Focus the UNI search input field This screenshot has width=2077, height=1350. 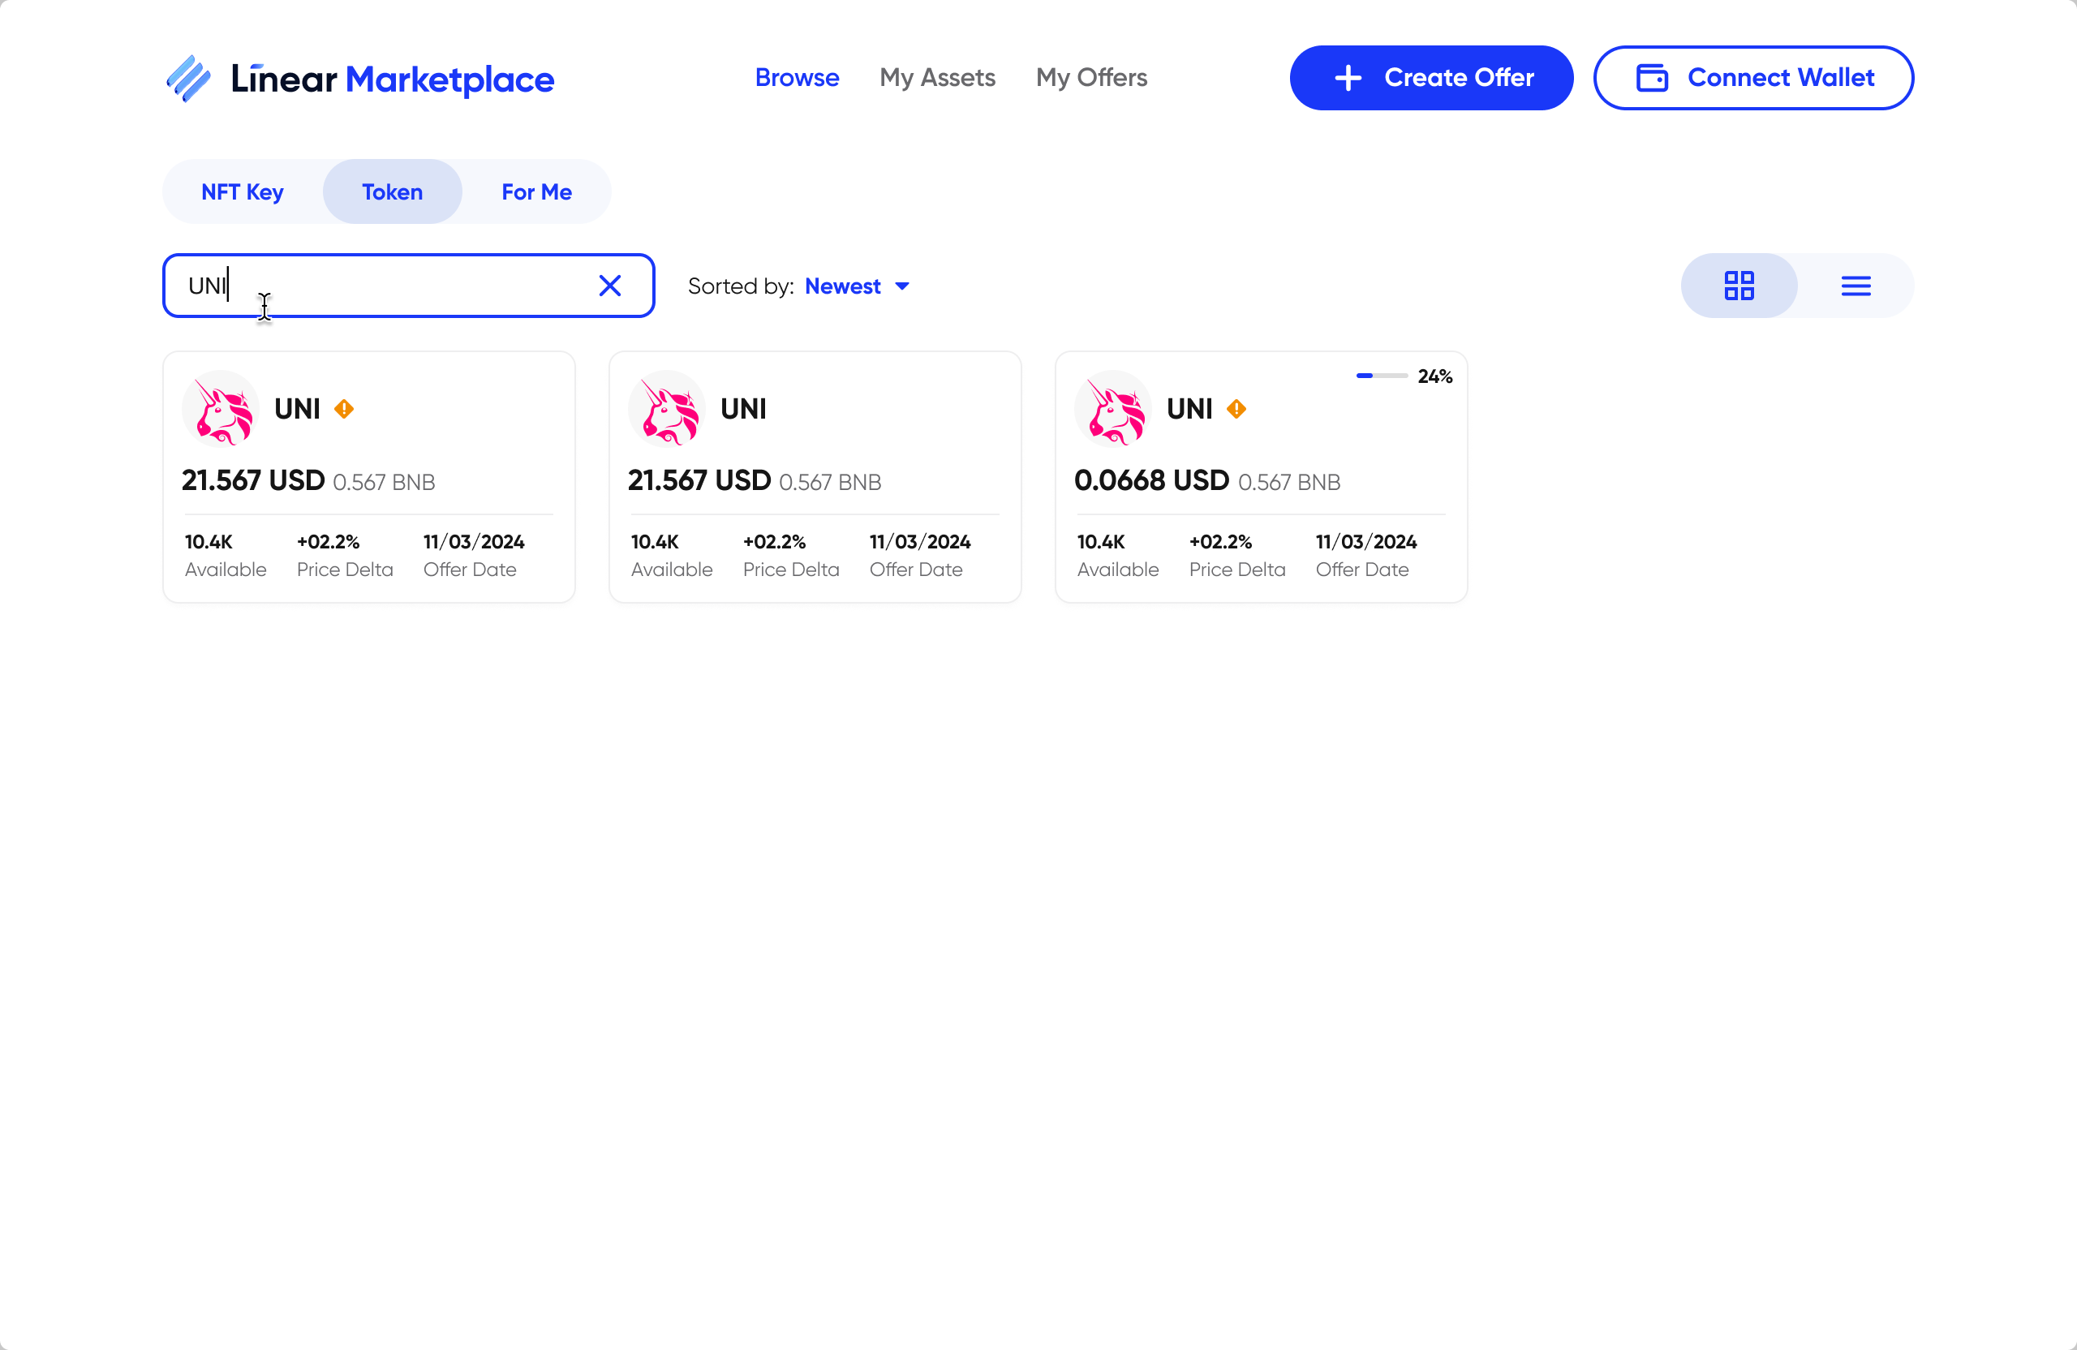point(408,286)
